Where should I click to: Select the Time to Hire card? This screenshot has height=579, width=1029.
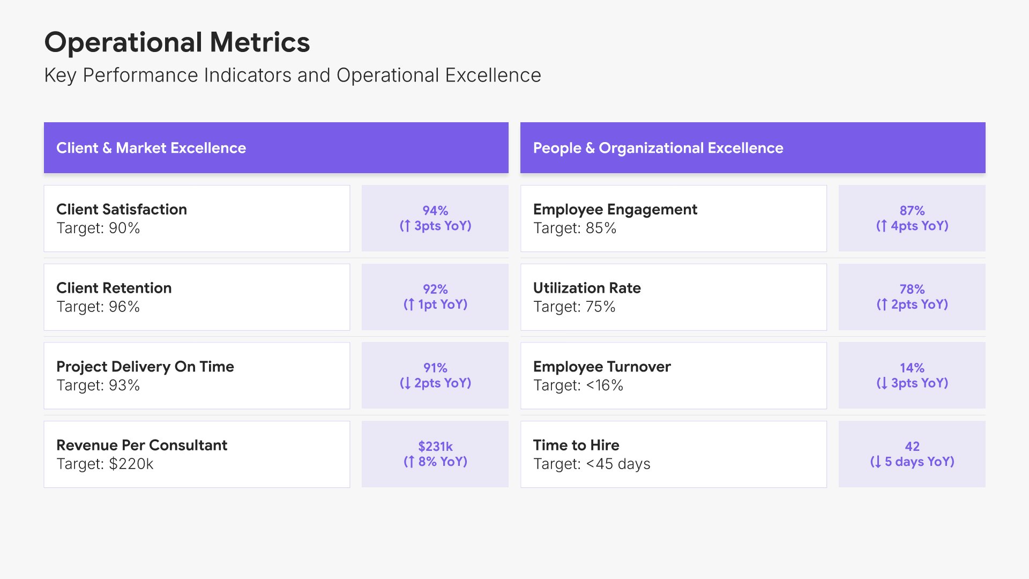click(x=673, y=454)
